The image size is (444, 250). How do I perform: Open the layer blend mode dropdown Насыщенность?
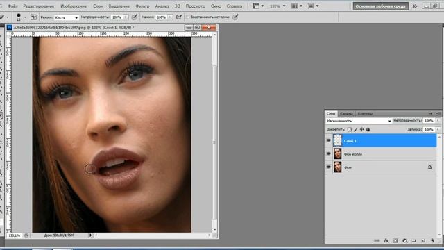359,121
